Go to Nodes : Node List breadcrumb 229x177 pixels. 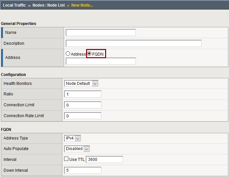tap(49, 5)
